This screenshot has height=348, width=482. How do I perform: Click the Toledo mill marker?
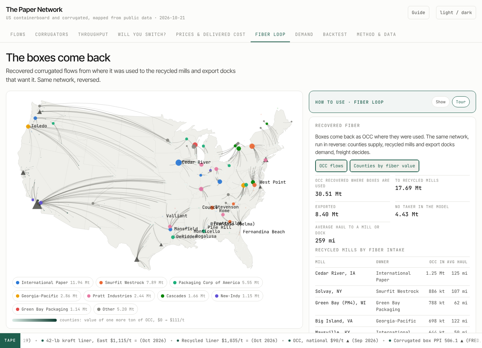pos(28,127)
